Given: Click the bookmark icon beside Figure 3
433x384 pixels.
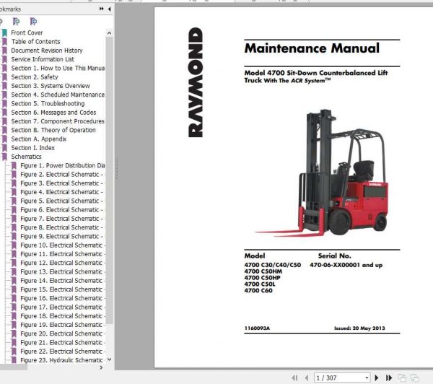Looking at the screenshot, I should 14,183.
